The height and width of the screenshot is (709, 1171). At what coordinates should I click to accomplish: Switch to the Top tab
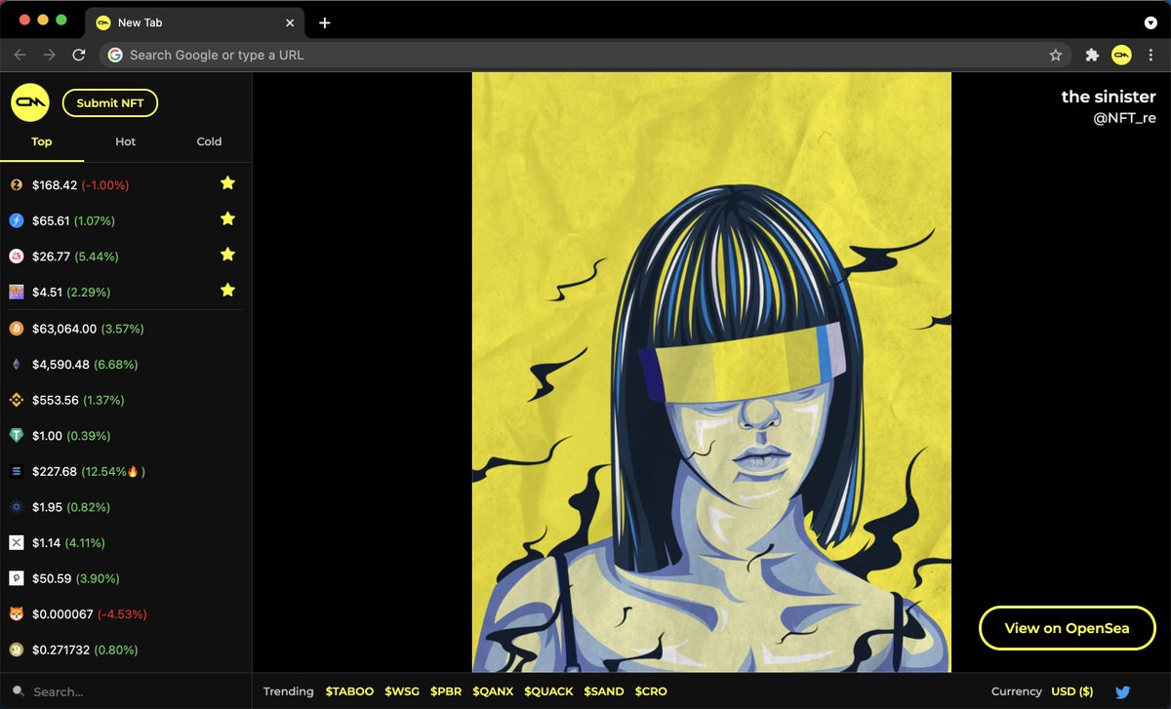tap(42, 142)
